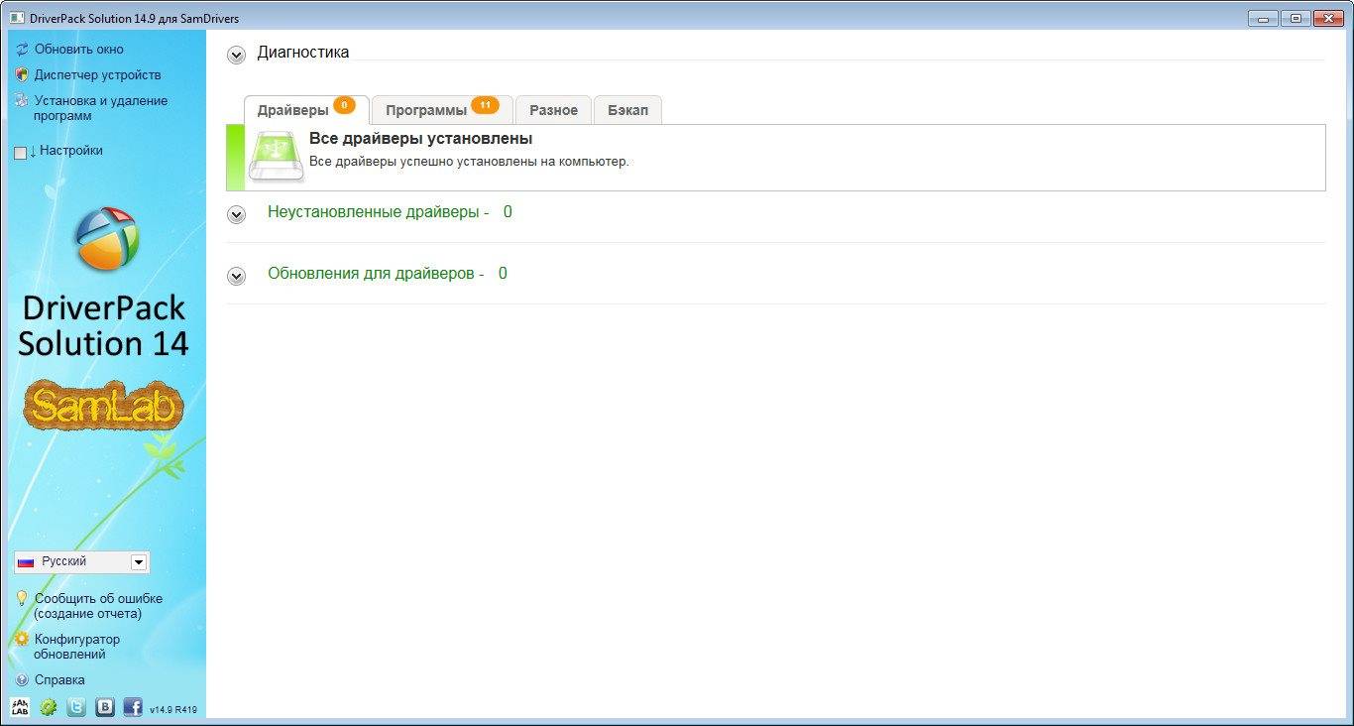The width and height of the screenshot is (1354, 726).
Task: Switch to the Бэкап tab
Action: (627, 110)
